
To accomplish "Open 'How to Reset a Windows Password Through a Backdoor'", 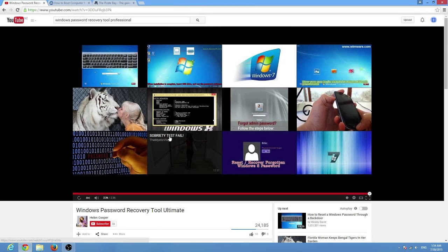I will (337, 216).
